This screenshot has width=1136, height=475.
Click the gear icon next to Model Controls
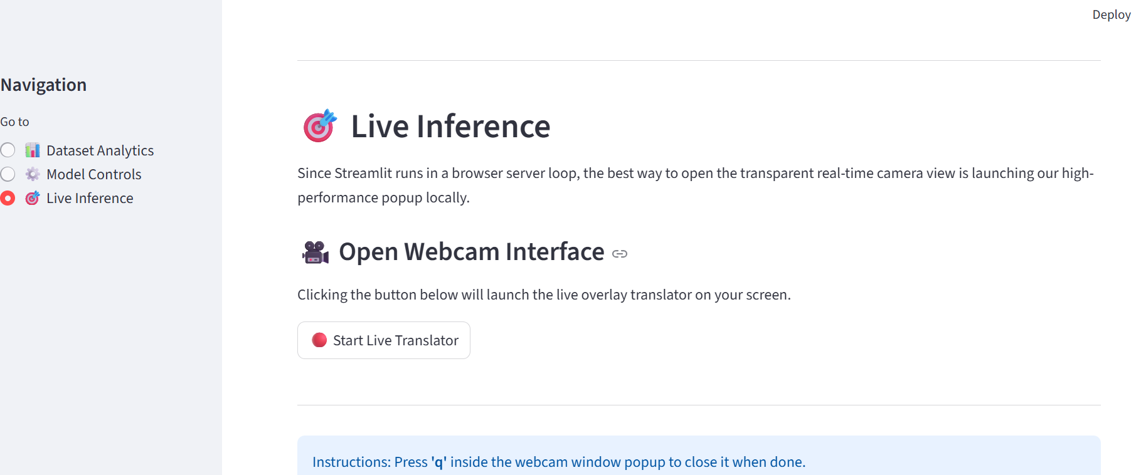tap(32, 174)
